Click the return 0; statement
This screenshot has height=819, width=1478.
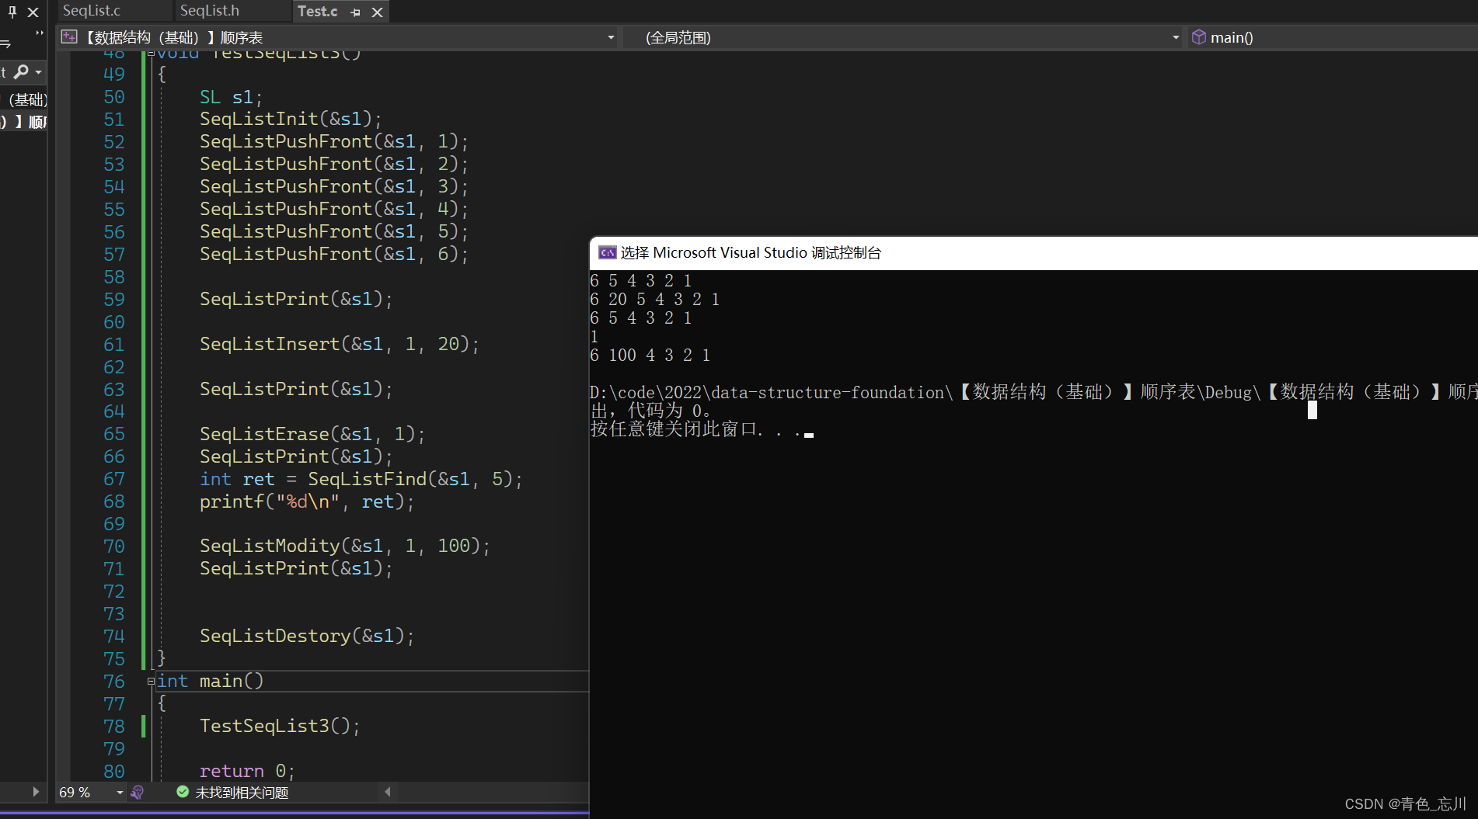247,772
